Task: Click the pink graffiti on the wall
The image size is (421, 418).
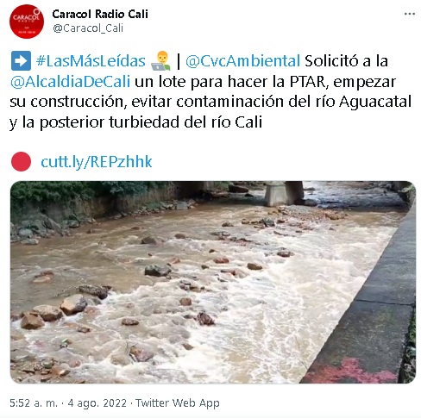Action: click(349, 371)
